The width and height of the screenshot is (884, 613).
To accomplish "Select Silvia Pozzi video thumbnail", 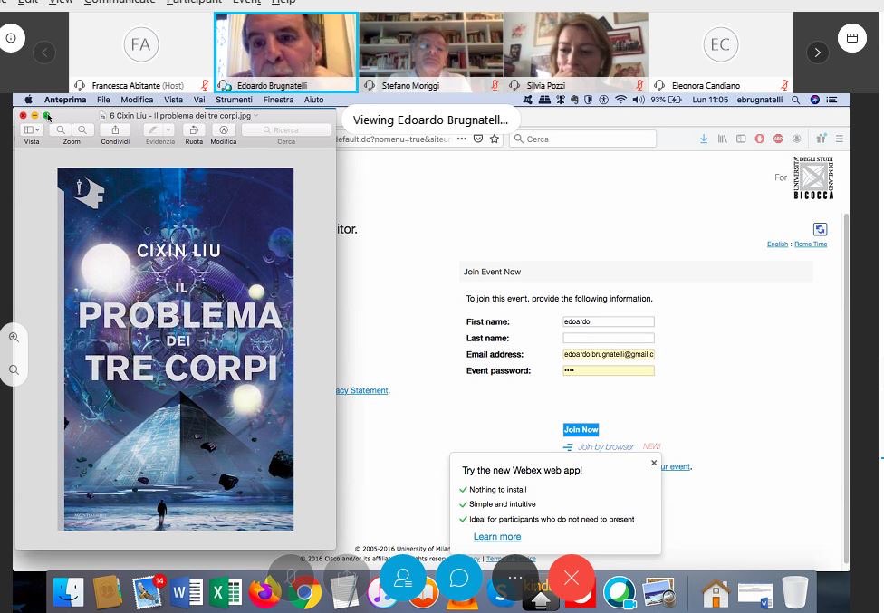I will coord(576,53).
